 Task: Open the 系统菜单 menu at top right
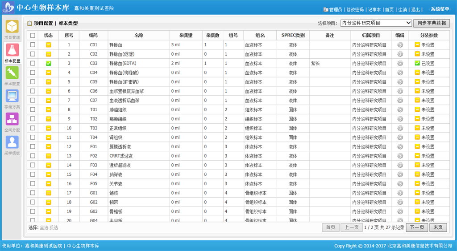[439, 9]
